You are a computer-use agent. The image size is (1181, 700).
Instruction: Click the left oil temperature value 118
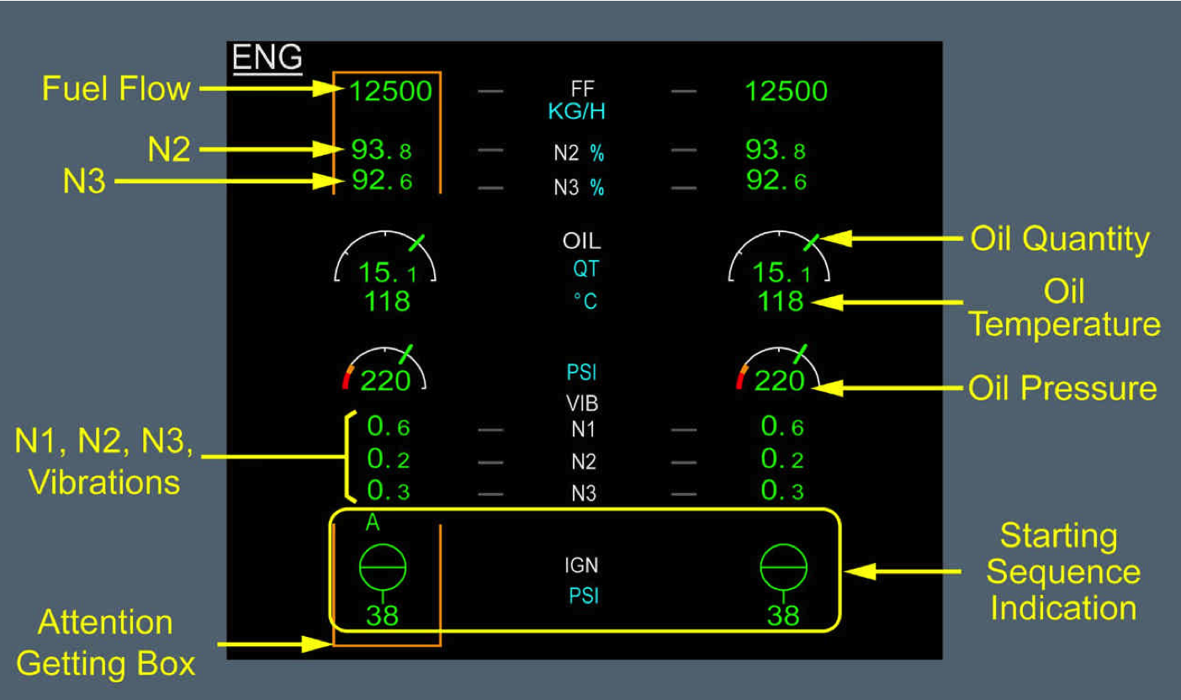coord(387,300)
